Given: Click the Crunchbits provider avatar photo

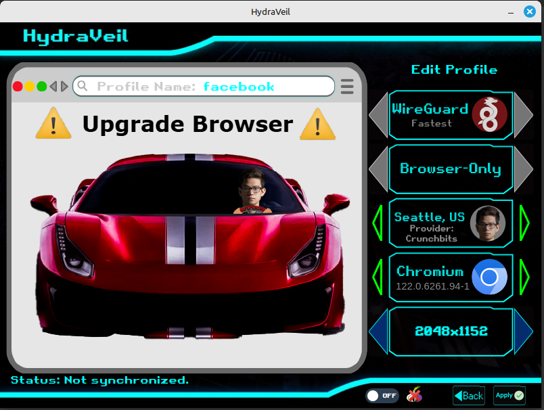Looking at the screenshot, I should [x=488, y=223].
